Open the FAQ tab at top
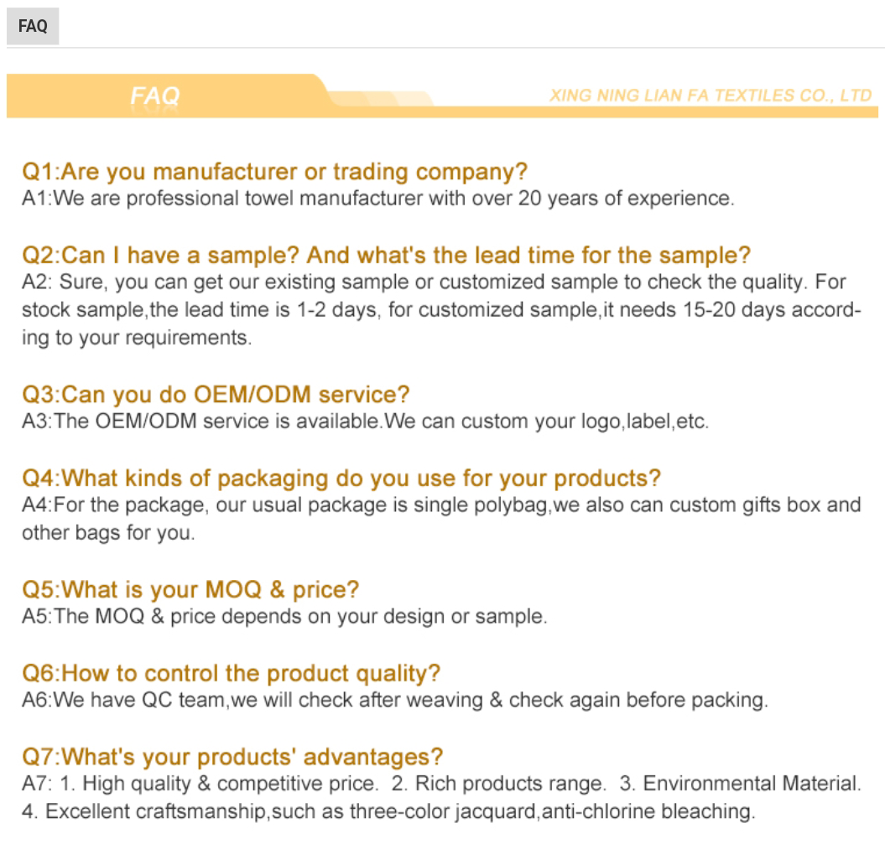Viewport: 885px width, 844px height. (x=33, y=26)
